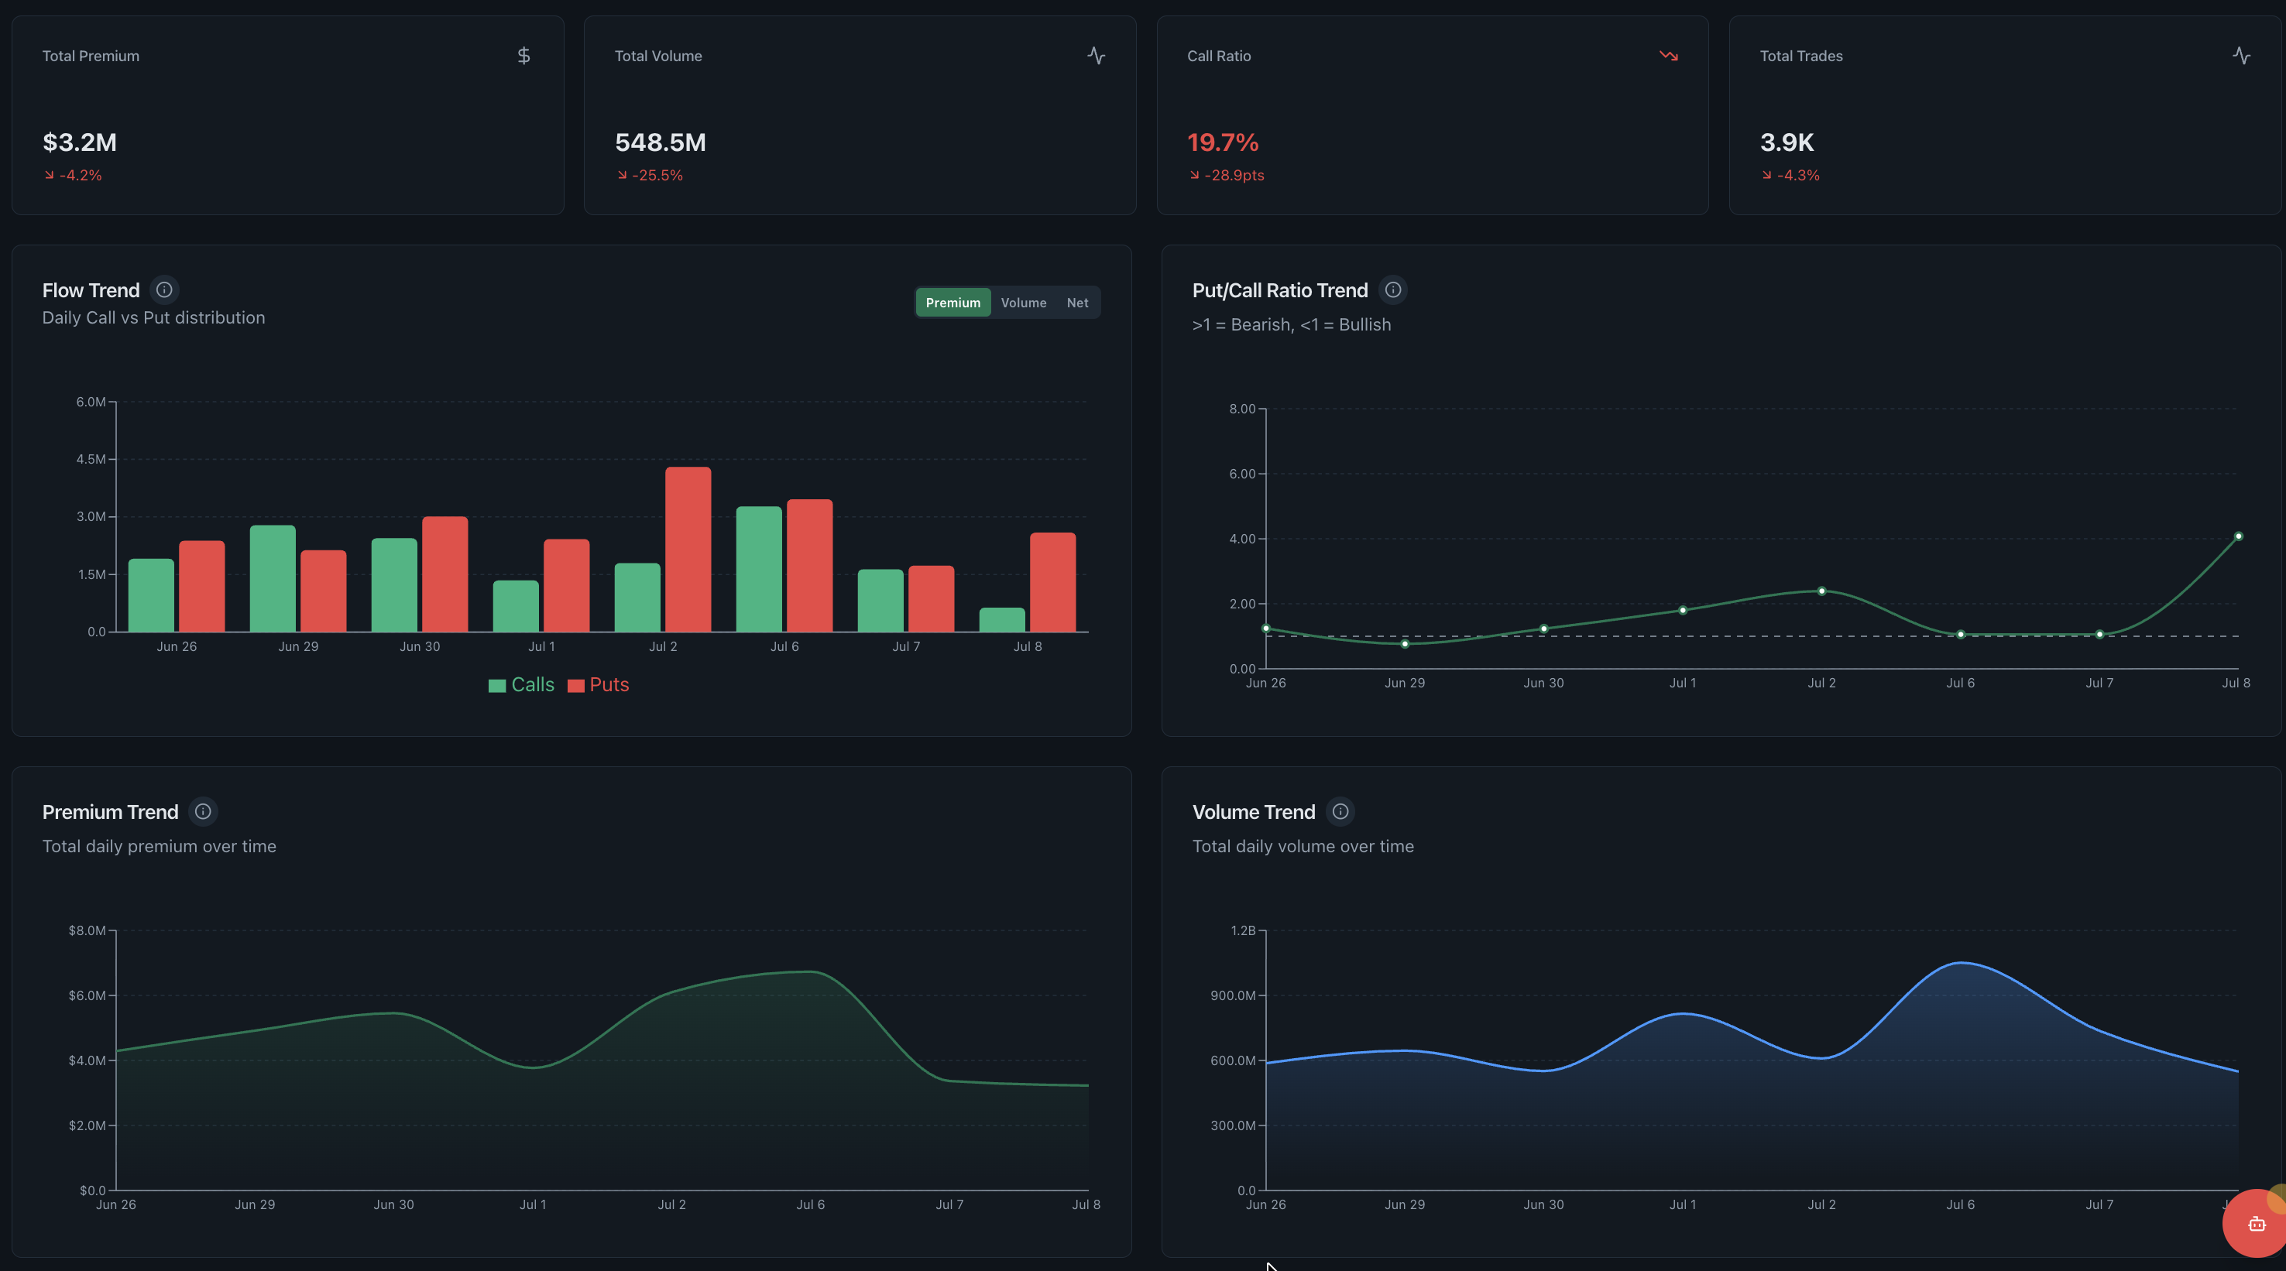
Task: Toggle the Puts legend swatch
Action: 576,686
